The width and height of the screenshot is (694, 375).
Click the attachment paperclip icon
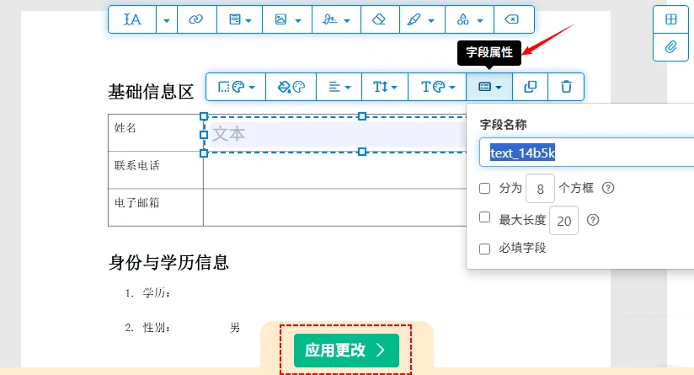(671, 47)
